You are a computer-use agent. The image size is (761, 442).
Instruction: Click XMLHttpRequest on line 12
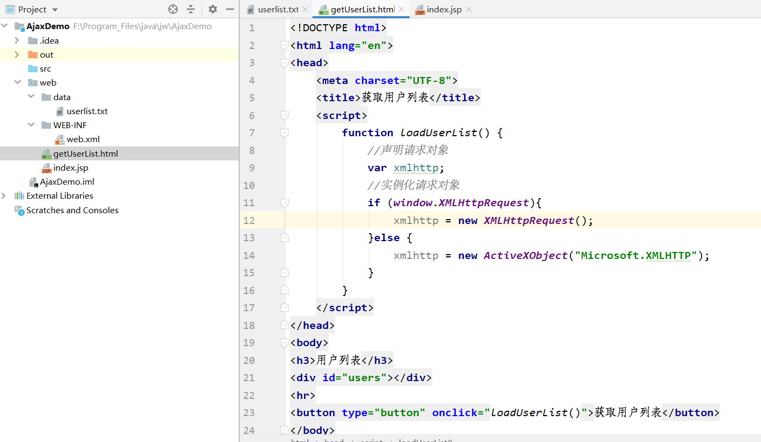(x=529, y=220)
